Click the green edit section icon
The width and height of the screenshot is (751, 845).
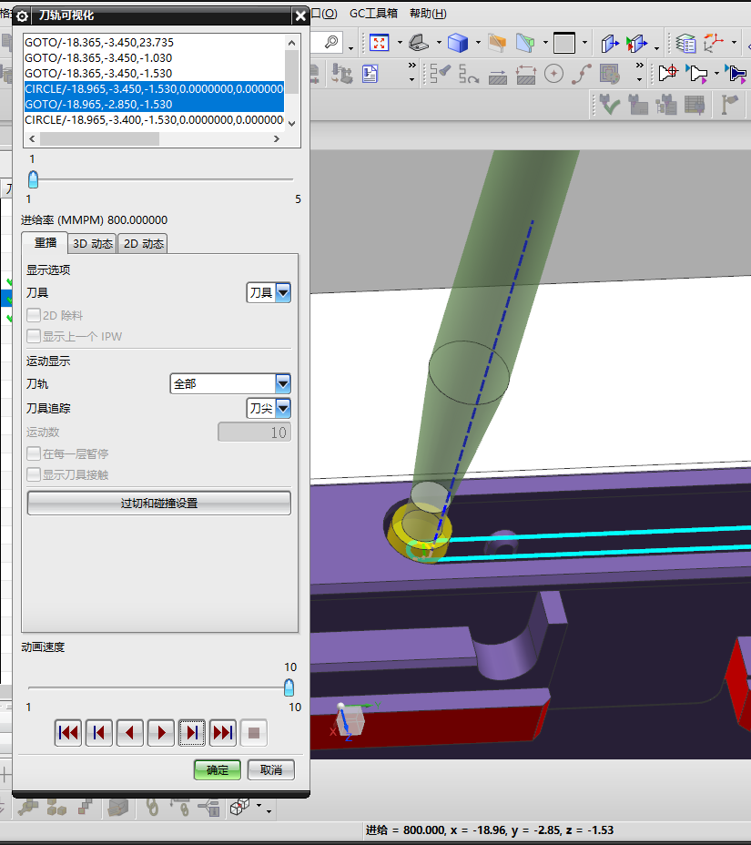[524, 43]
